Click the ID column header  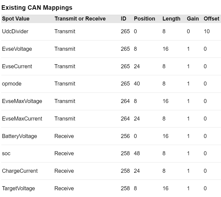pos(123,19)
